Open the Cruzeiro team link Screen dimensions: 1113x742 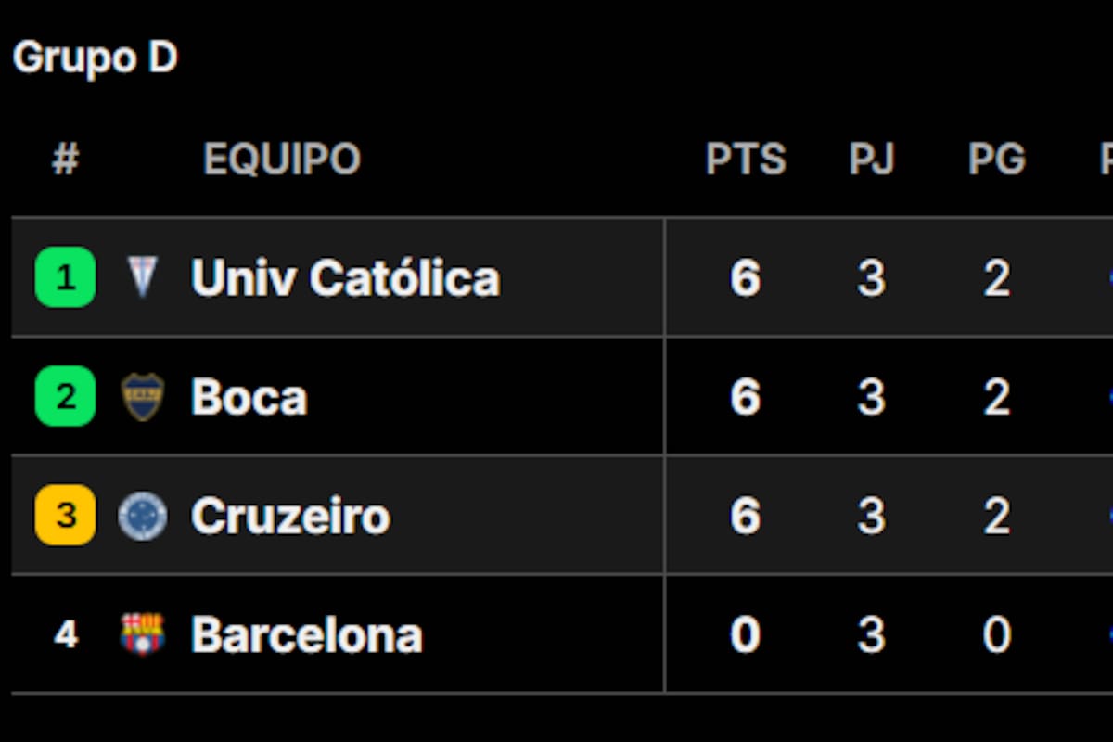tap(290, 516)
